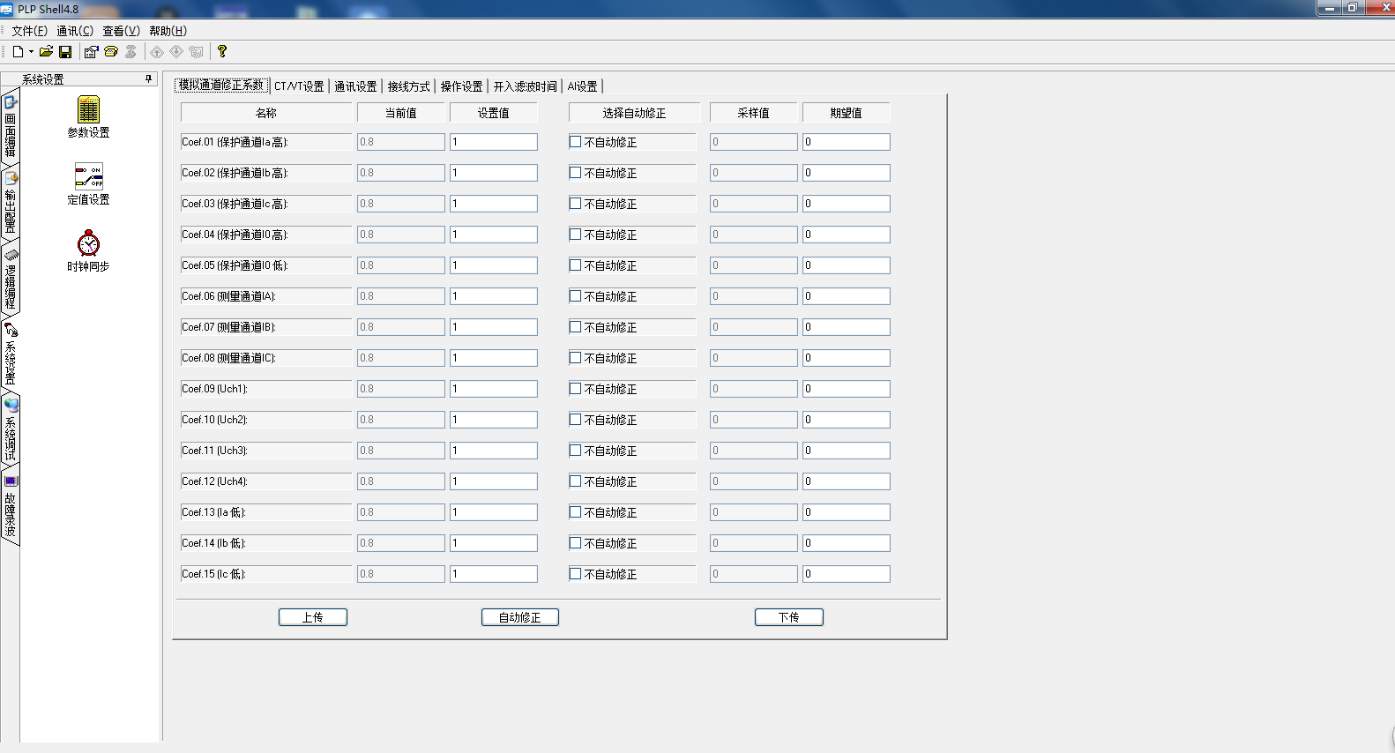Image resolution: width=1395 pixels, height=753 pixels.
Task: Click the save floppy disk icon
Action: [65, 52]
